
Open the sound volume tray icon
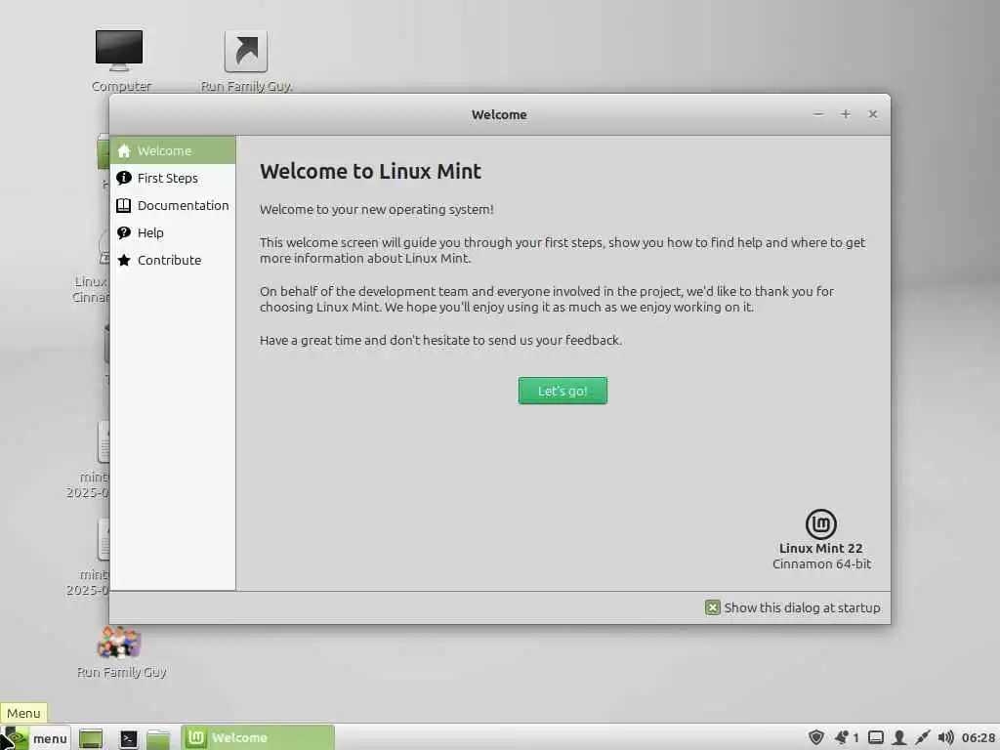pyautogui.click(x=945, y=738)
